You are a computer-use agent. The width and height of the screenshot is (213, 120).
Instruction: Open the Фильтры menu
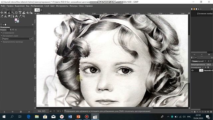pyautogui.click(x=74, y=6)
